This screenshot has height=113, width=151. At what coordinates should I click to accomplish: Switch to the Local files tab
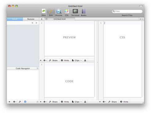(15, 19)
